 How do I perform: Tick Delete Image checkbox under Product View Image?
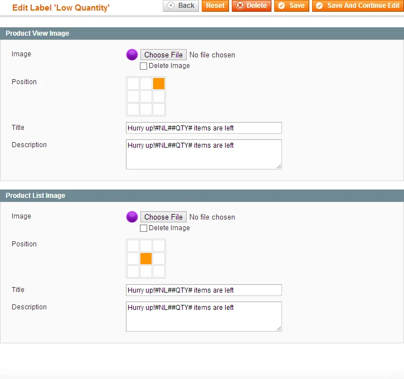tap(144, 66)
